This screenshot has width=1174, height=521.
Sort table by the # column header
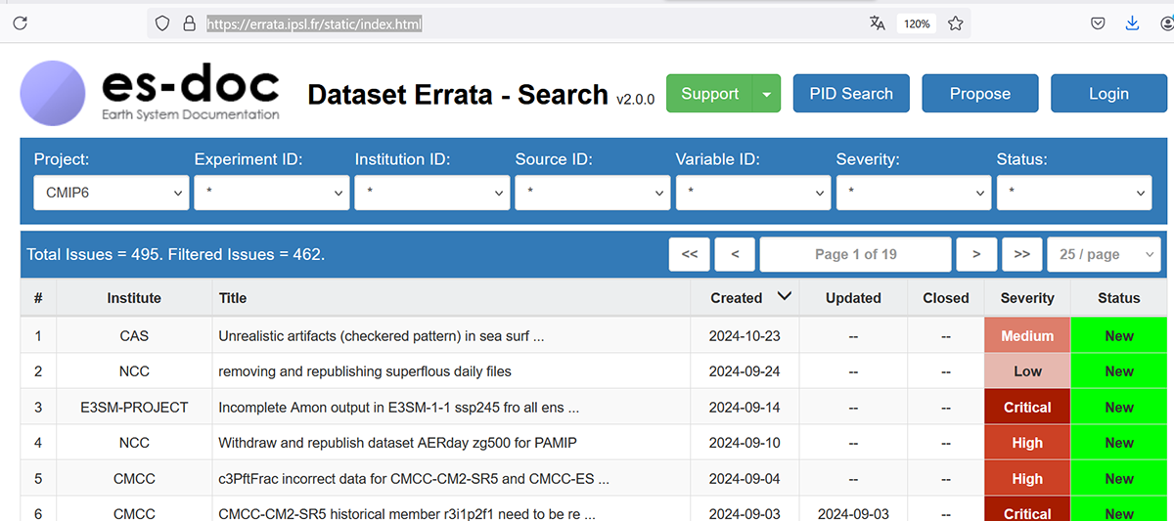(38, 298)
